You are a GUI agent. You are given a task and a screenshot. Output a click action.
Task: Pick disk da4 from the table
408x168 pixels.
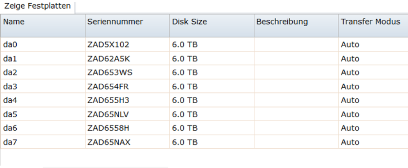tap(204, 100)
